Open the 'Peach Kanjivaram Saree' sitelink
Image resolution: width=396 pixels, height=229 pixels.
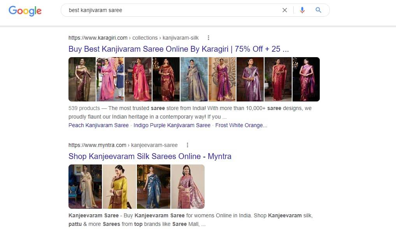98,125
